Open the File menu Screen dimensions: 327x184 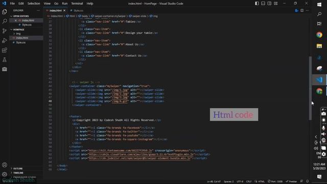point(12,4)
